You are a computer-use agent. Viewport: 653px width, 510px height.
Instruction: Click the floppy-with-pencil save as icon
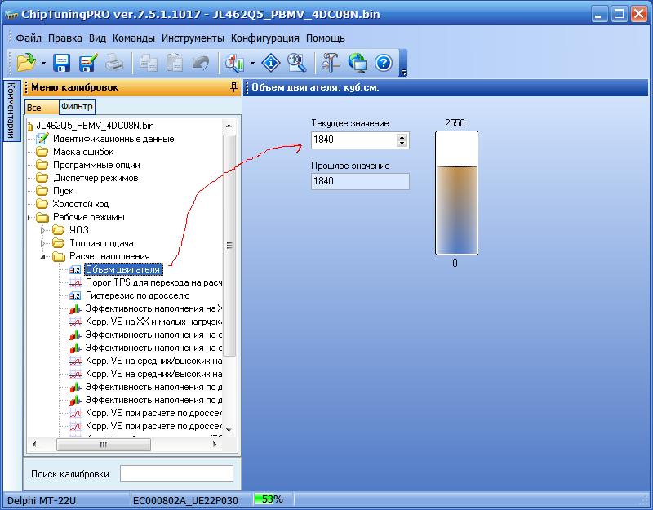click(x=88, y=63)
